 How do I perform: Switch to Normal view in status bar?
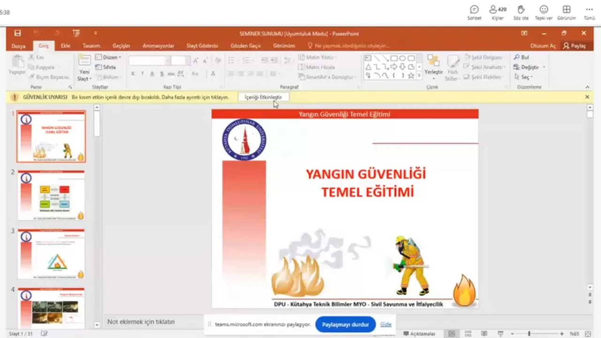pyautogui.click(x=452, y=334)
